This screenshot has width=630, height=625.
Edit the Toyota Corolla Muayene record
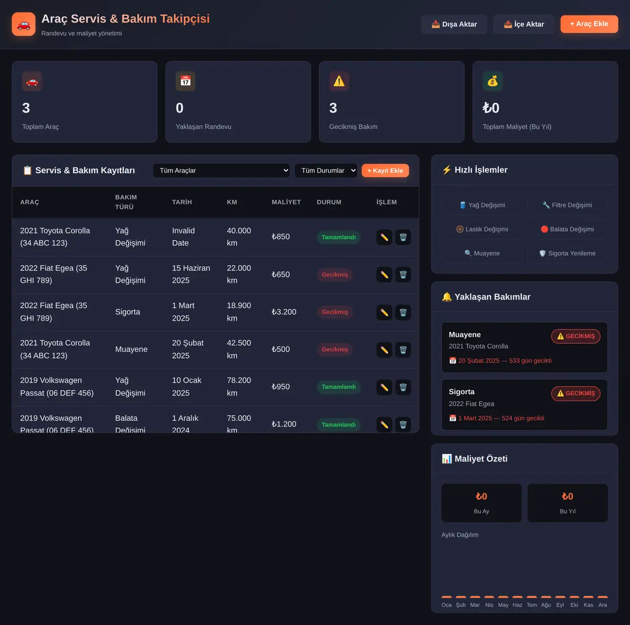point(384,349)
